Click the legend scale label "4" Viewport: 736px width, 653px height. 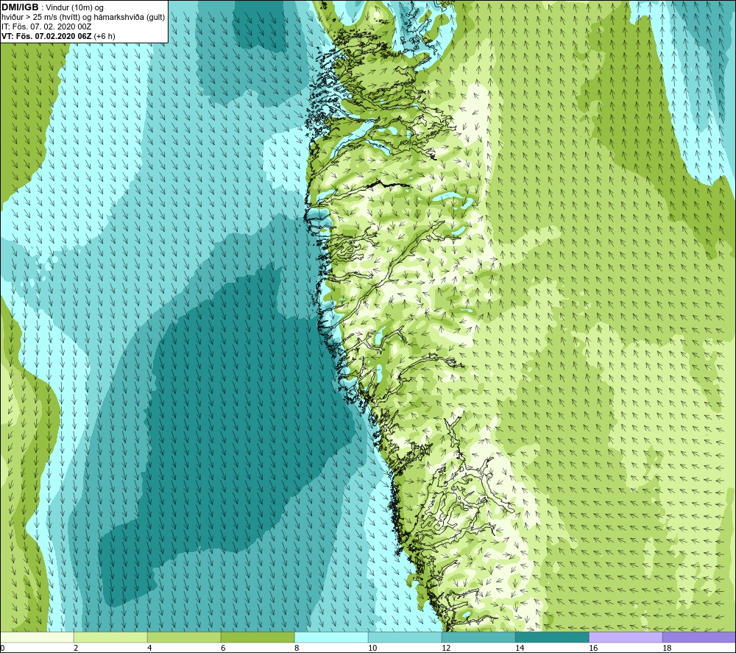149,649
